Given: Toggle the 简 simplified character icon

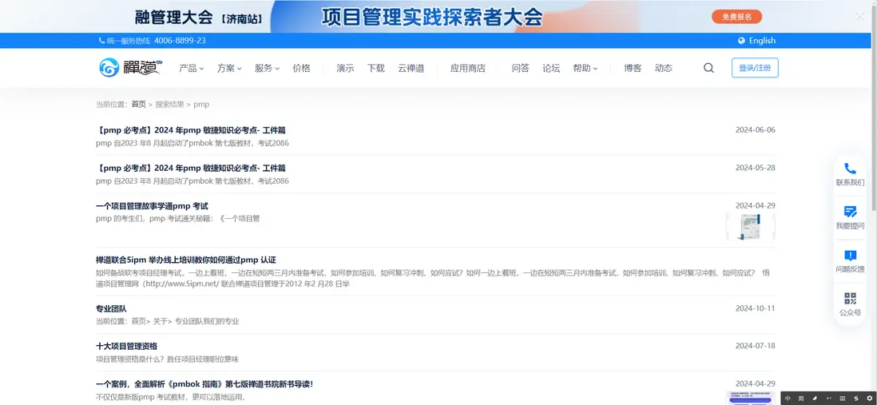Looking at the screenshot, I should [801, 399].
